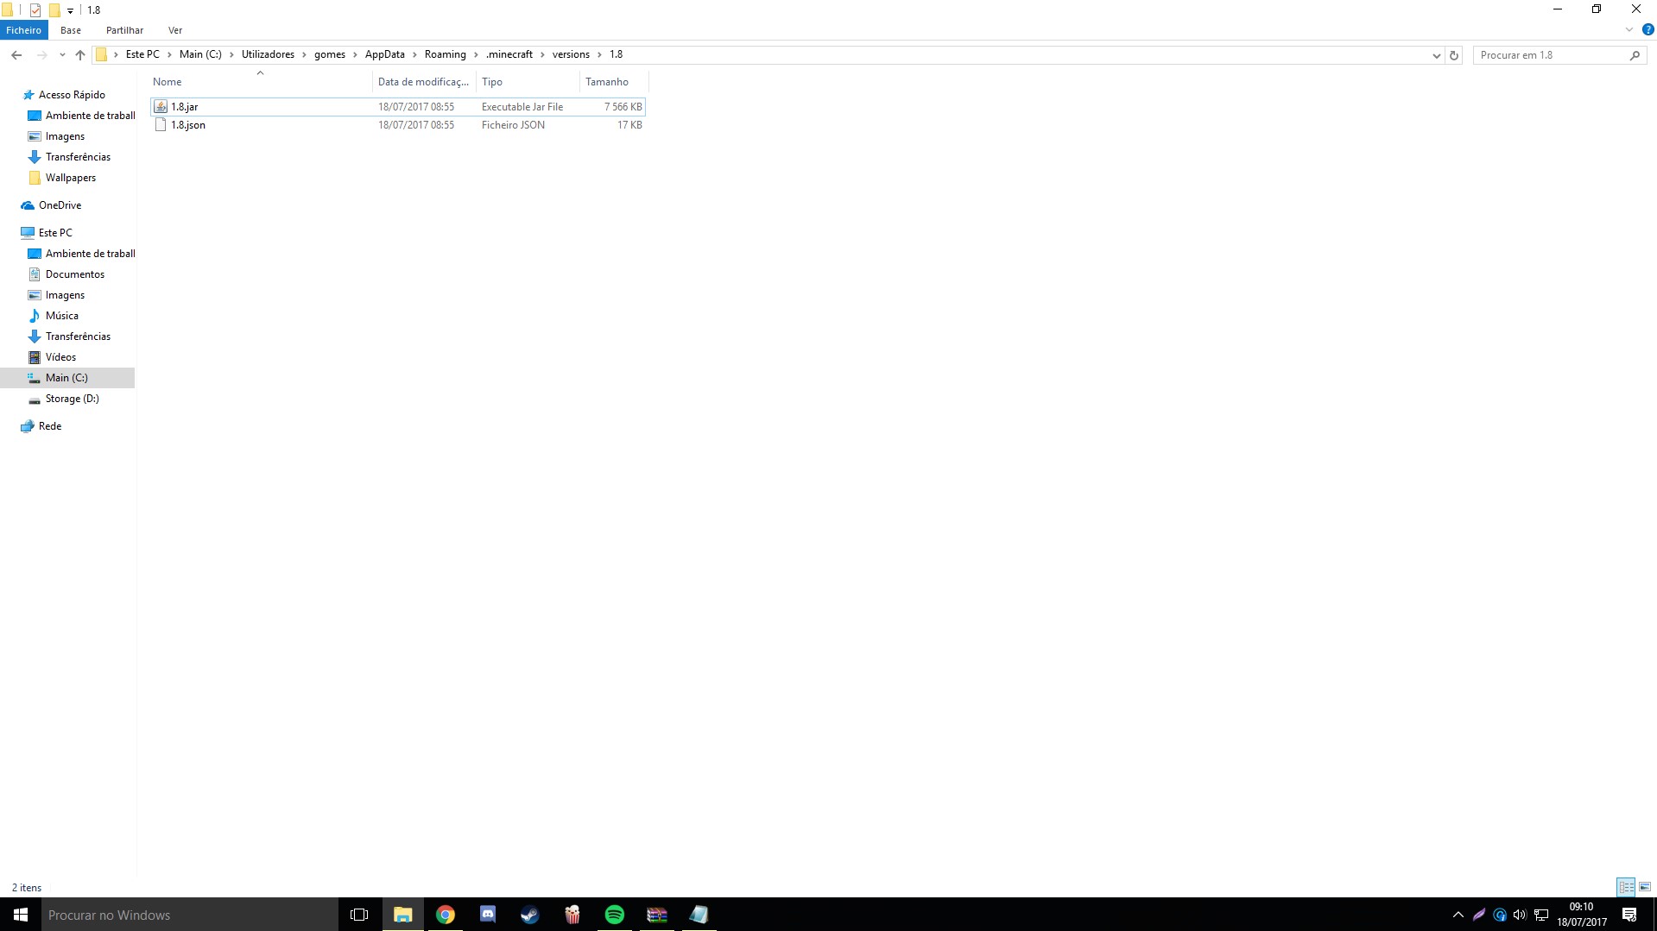The width and height of the screenshot is (1657, 931).
Task: Click new folder icon in title bar
Action: [54, 10]
